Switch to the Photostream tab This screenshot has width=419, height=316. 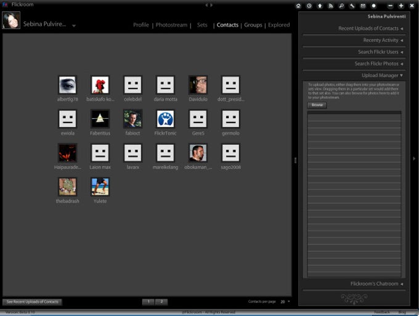pyautogui.click(x=171, y=25)
